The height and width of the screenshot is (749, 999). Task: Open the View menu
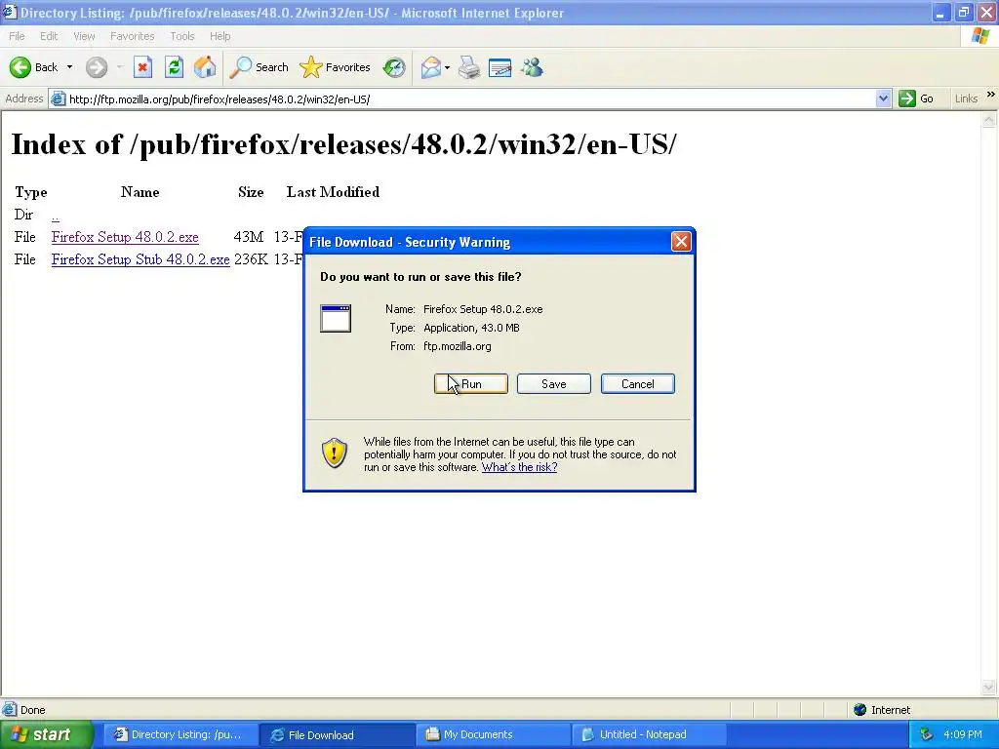pos(84,36)
